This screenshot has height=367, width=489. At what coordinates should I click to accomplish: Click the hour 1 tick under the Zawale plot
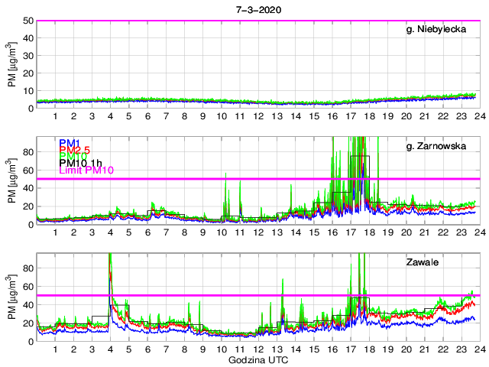pos(56,349)
